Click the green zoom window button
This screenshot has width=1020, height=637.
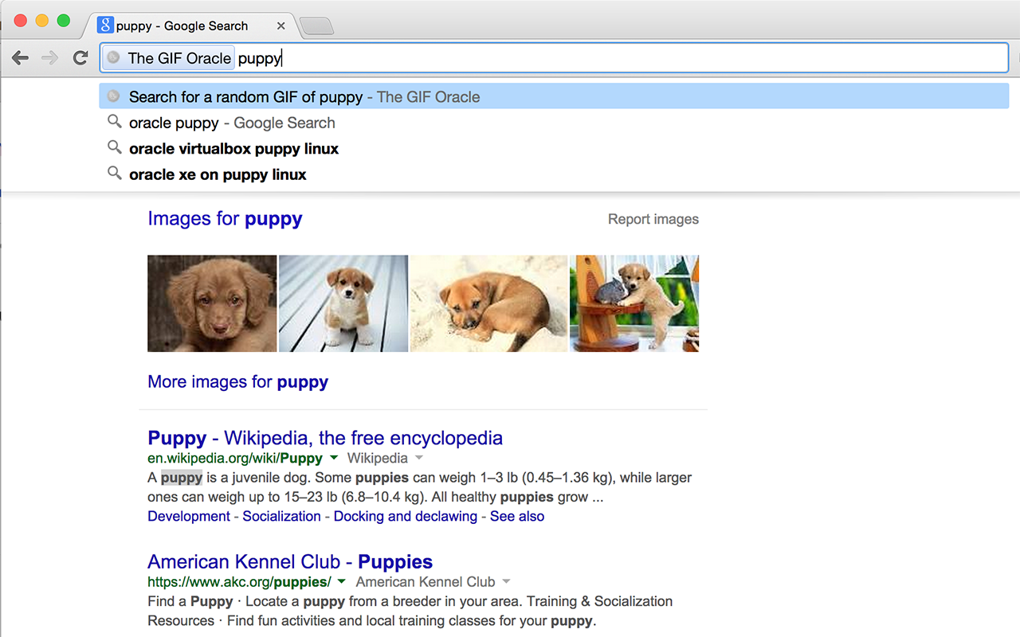(x=64, y=21)
